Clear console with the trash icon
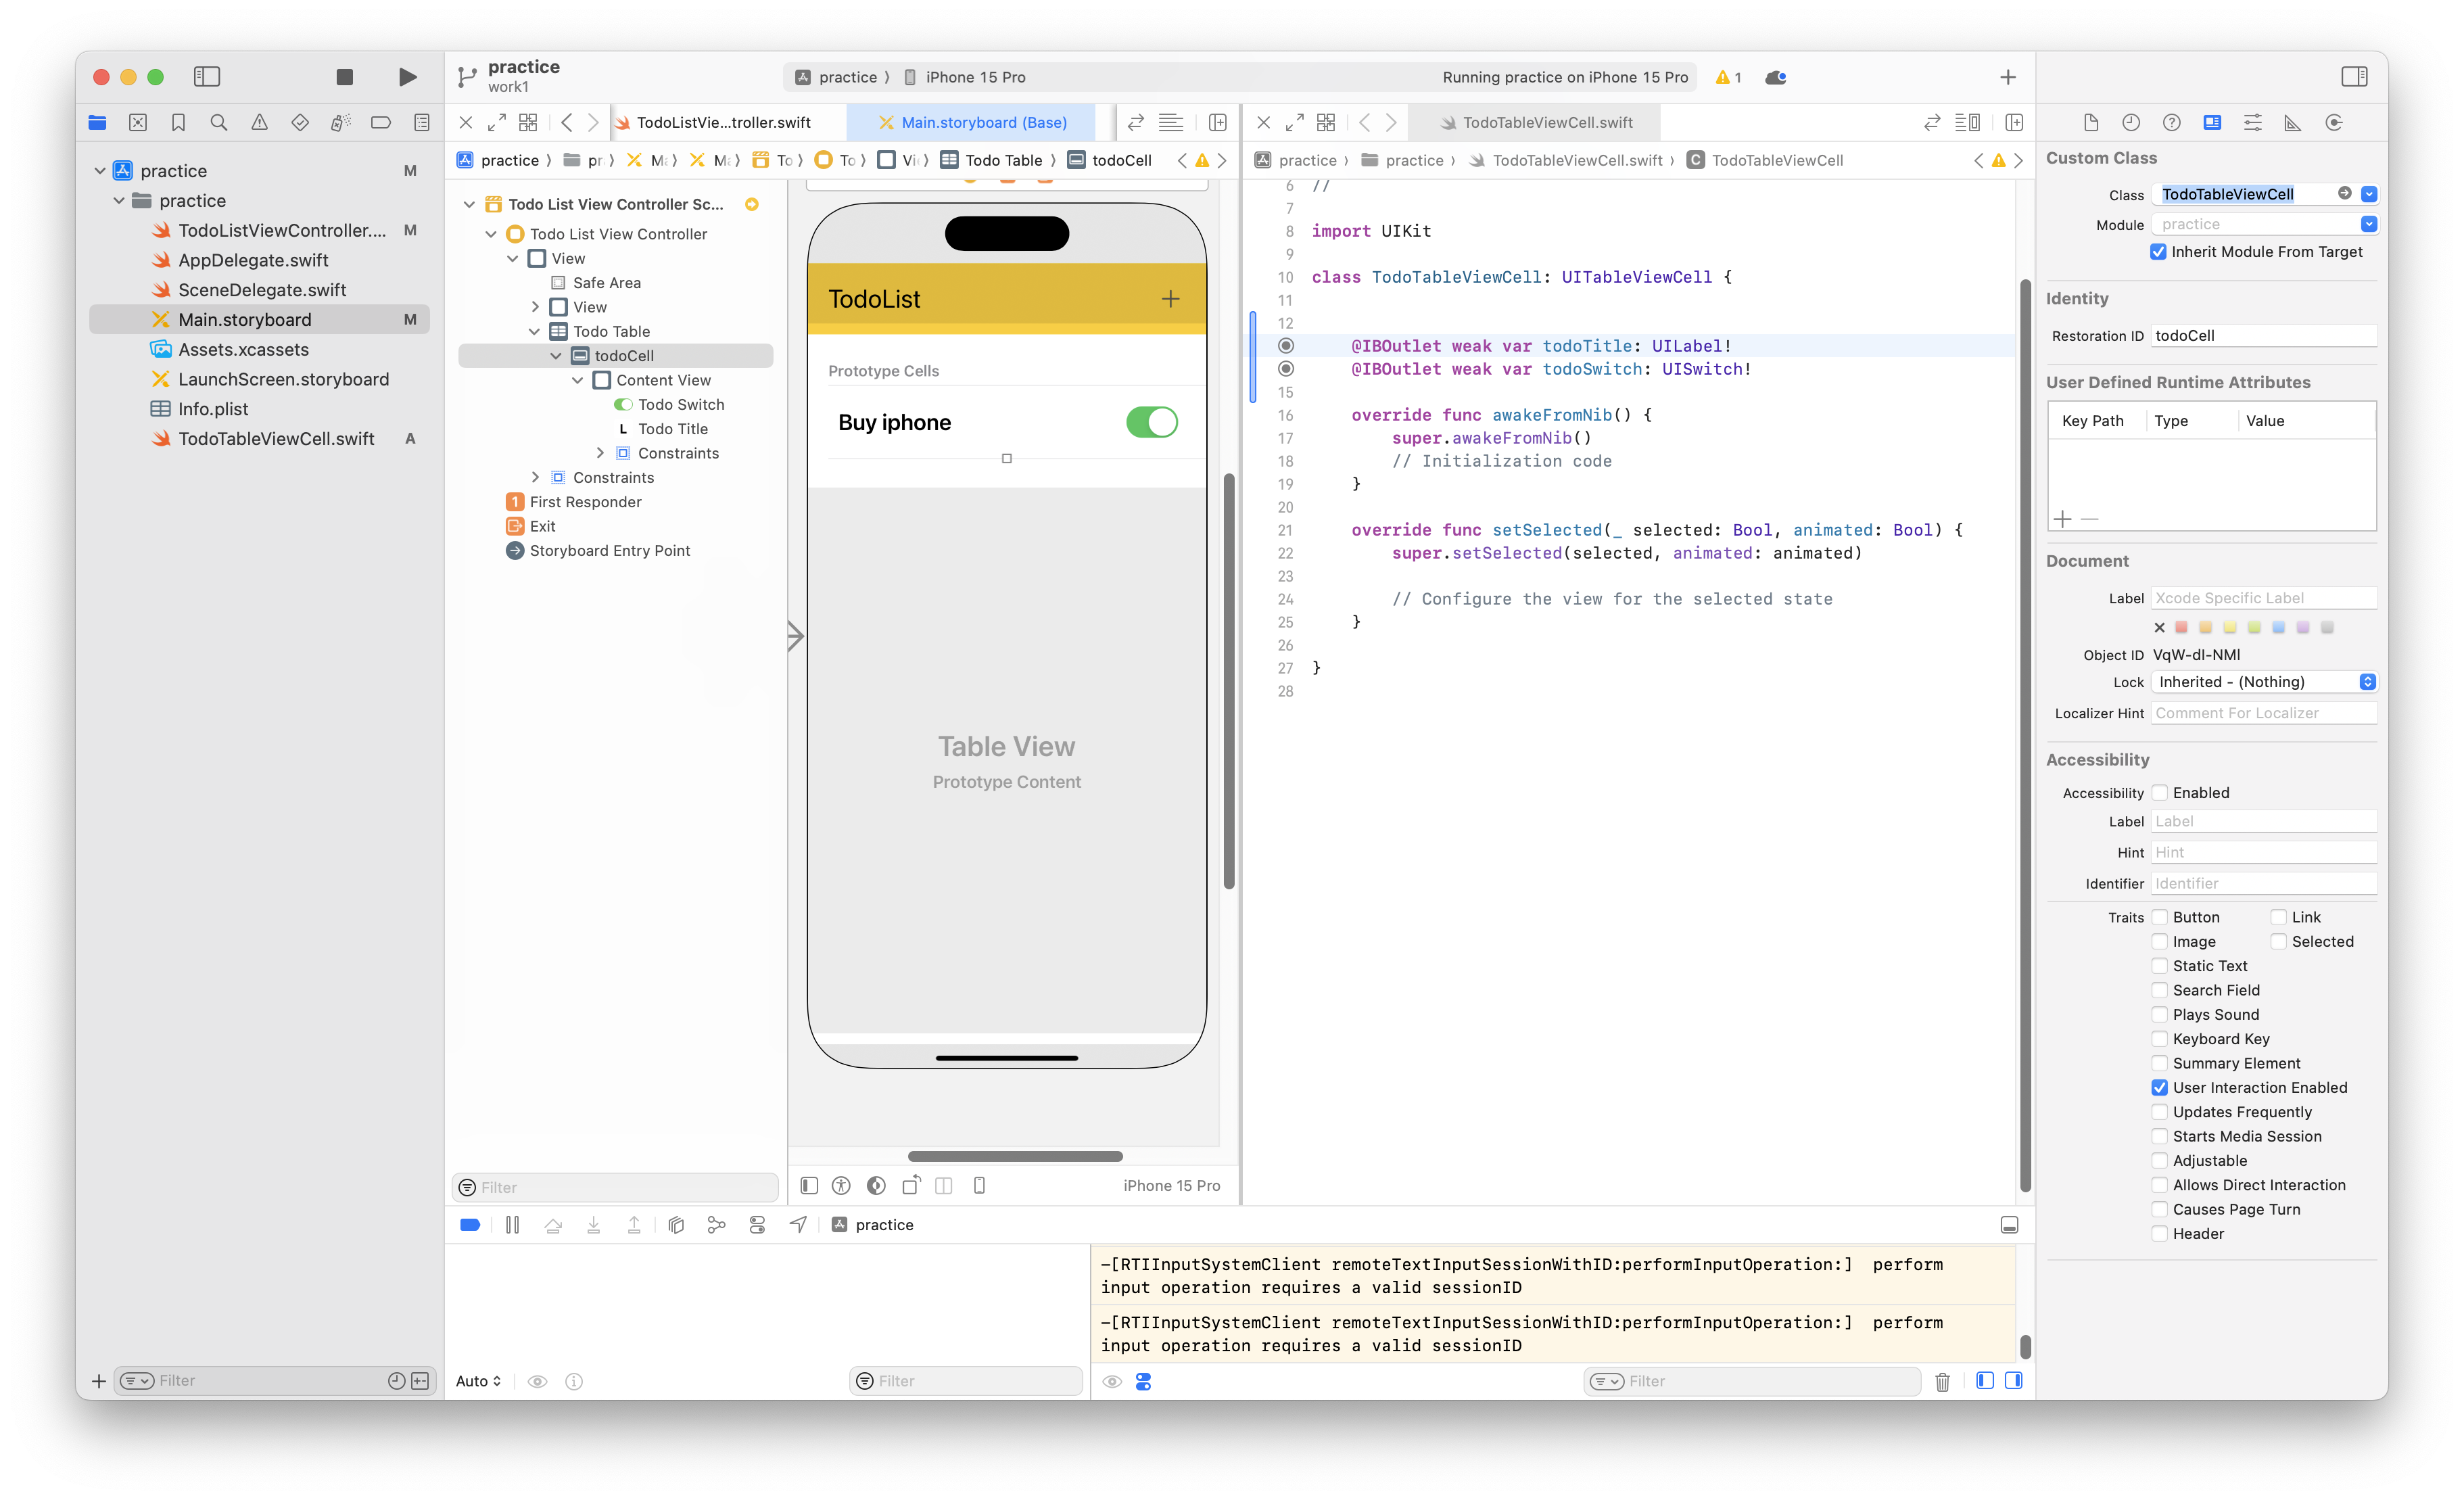2464x1500 pixels. pos(1942,1382)
